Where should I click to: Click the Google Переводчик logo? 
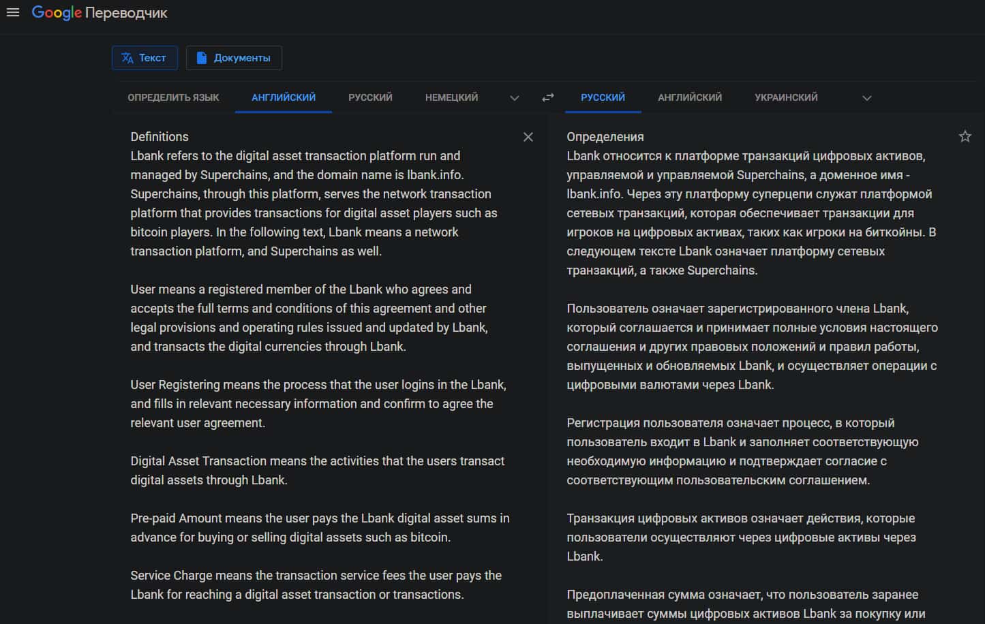[x=100, y=13]
